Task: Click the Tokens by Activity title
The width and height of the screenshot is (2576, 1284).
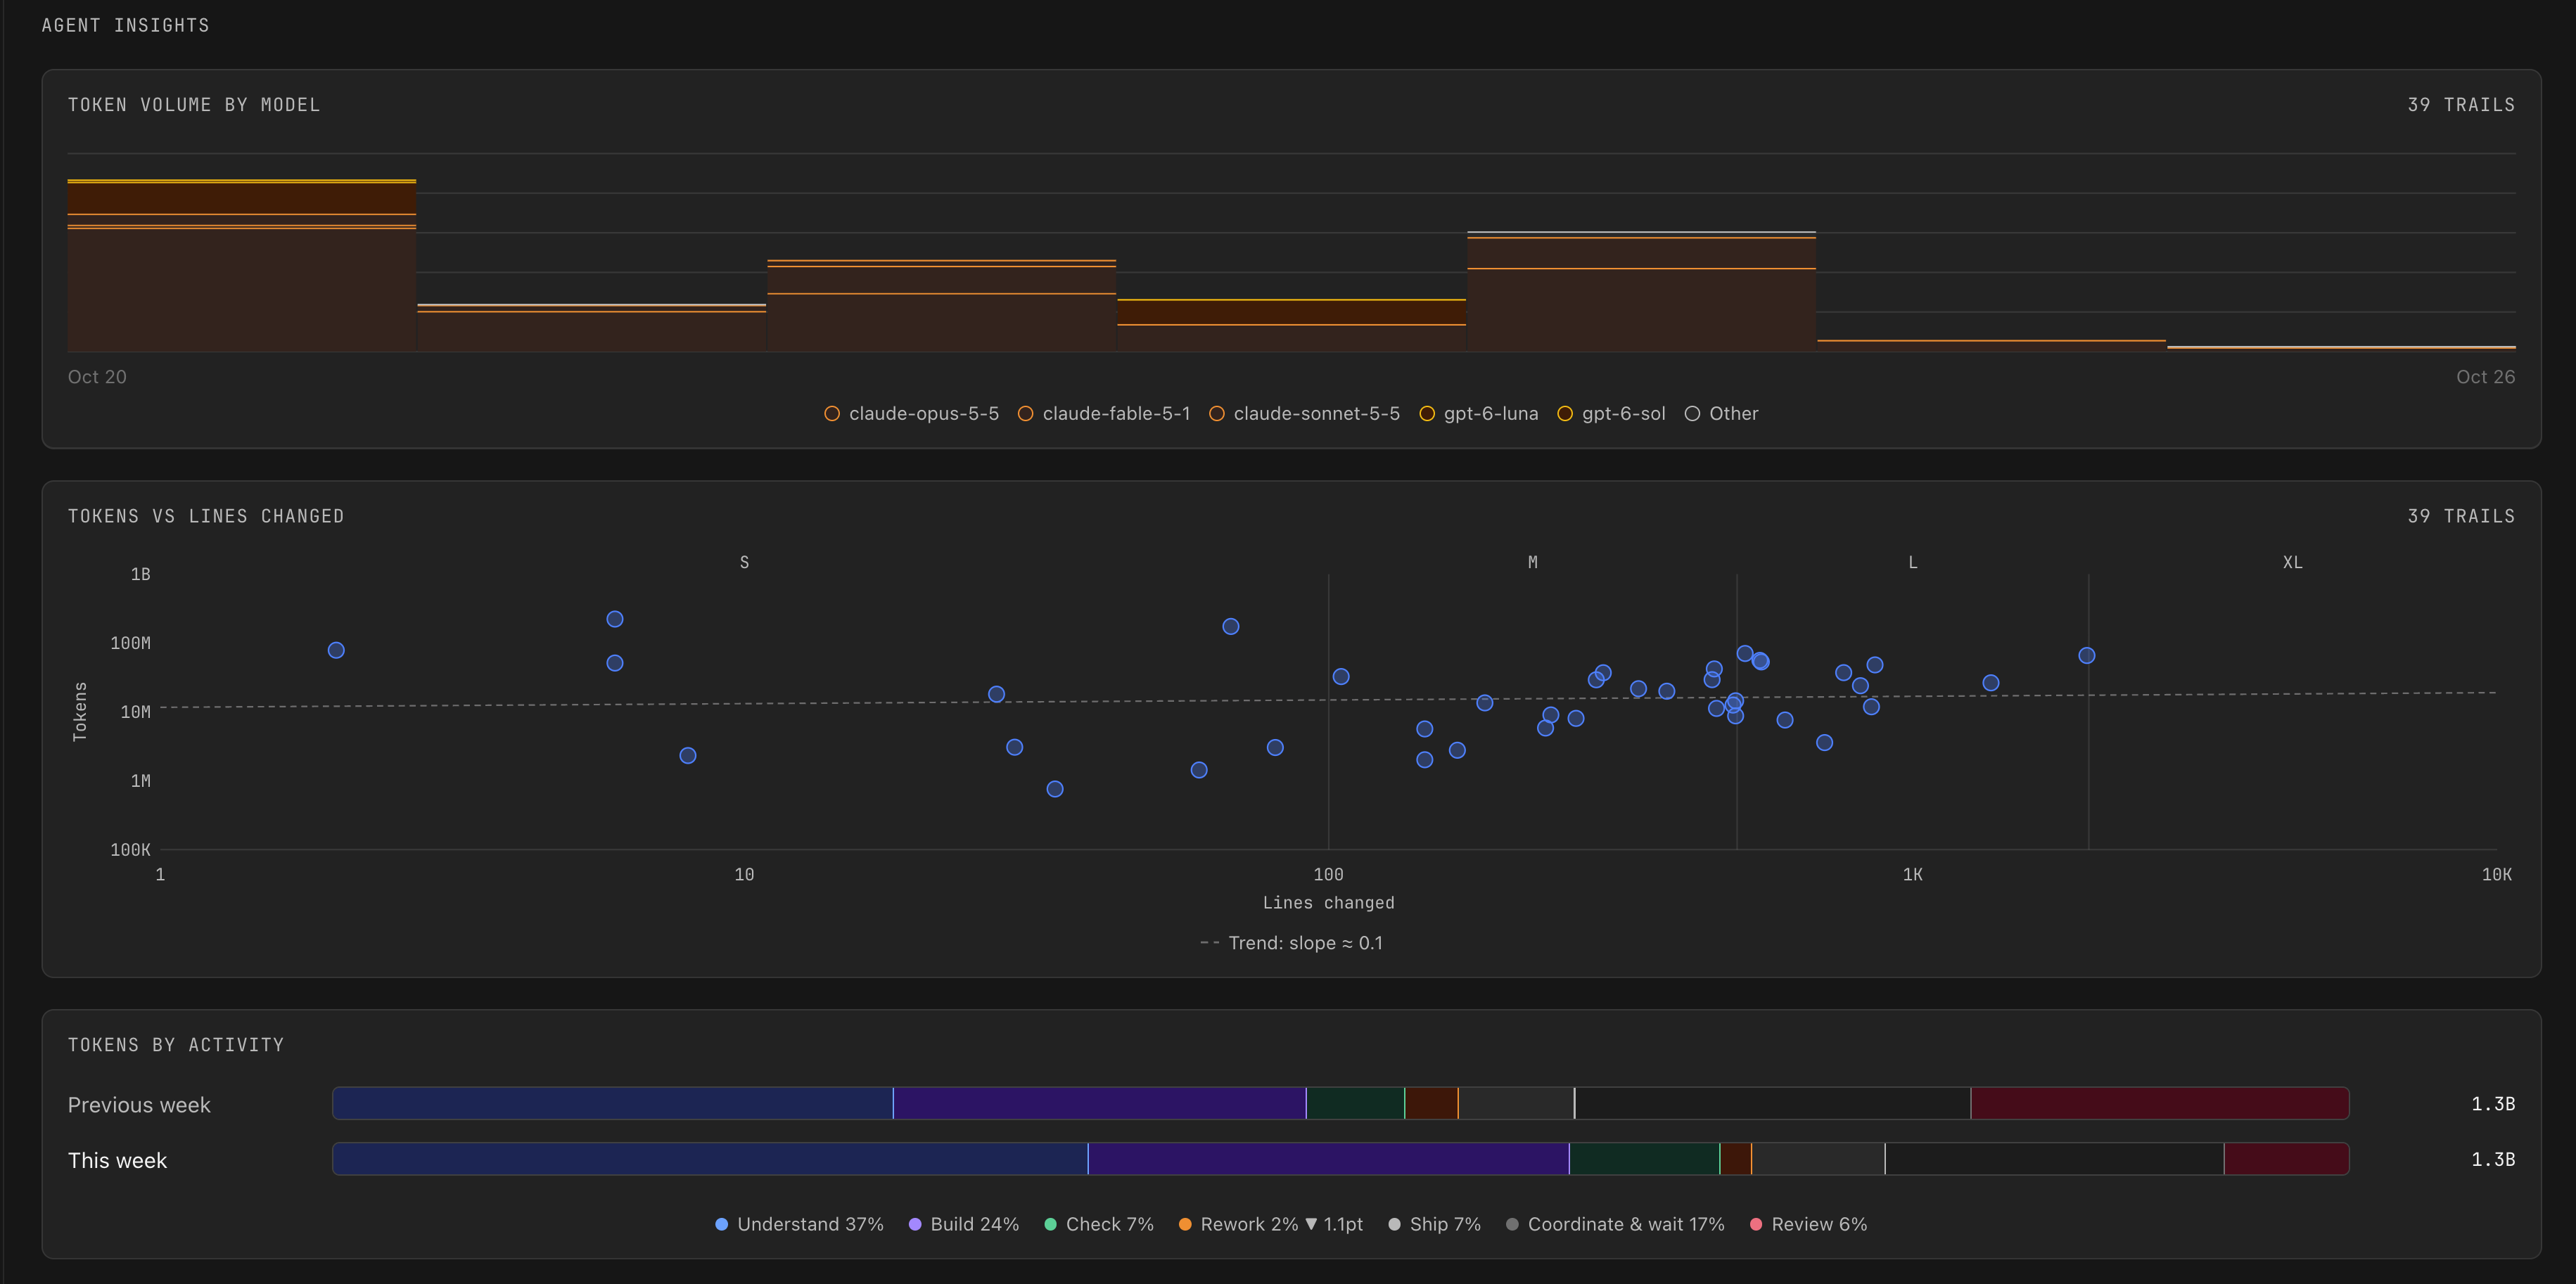Action: tap(176, 1045)
